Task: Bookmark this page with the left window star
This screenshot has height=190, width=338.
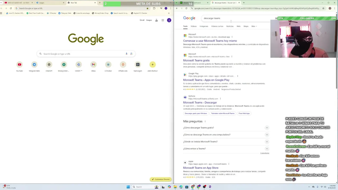Action: click(147, 8)
